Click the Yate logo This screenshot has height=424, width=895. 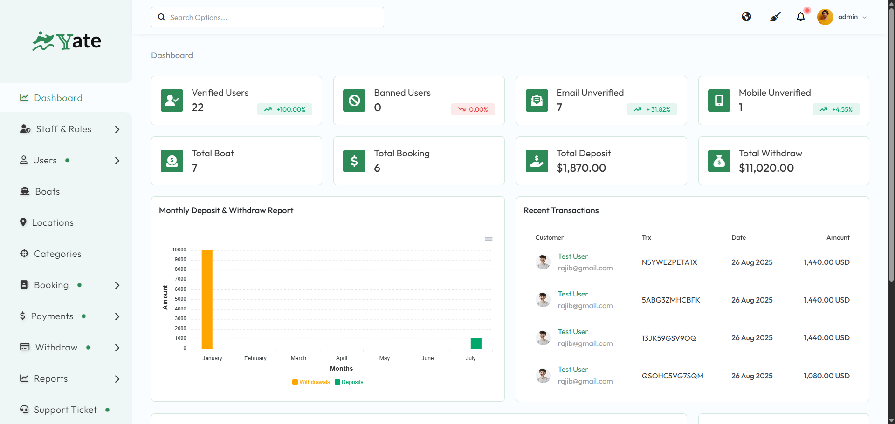point(67,41)
